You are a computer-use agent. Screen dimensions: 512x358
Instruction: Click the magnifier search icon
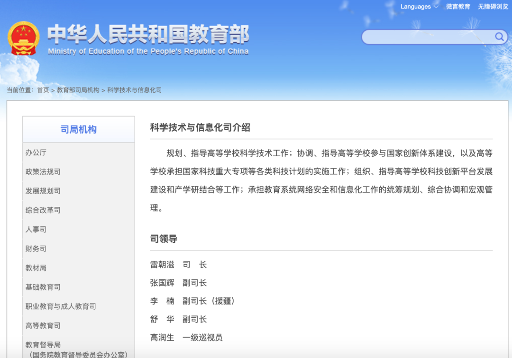pos(499,36)
